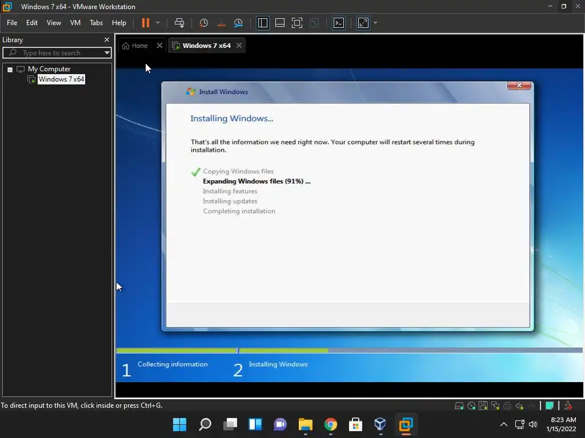The height and width of the screenshot is (438, 585).
Task: Click the hard disk status icon
Action: pos(459,406)
